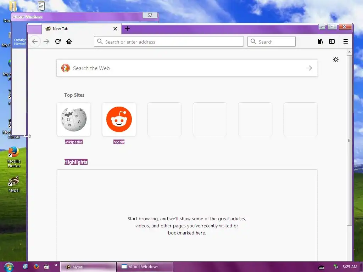The height and width of the screenshot is (272, 363).
Task: Click the forward navigation arrow
Action: click(x=46, y=42)
